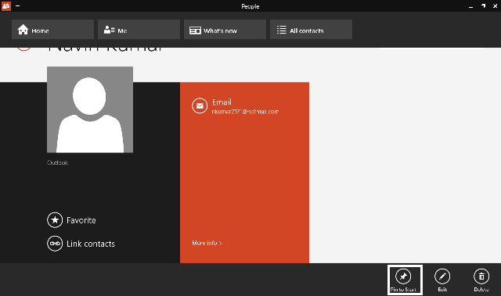This screenshot has height=296, width=501.
Task: Click the Me profile card icon
Action: point(110,30)
